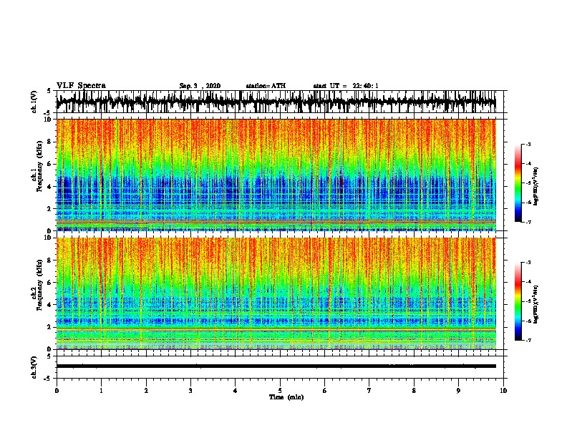
Task: Click the "station= ATH" header label
Action: pos(266,86)
